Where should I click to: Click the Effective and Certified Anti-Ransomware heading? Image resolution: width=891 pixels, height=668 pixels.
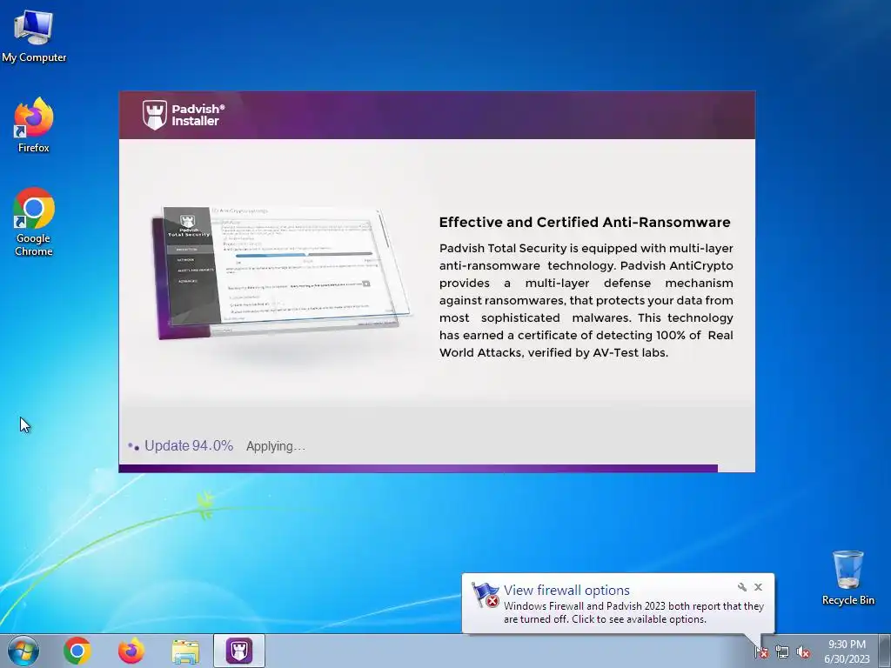coord(585,222)
